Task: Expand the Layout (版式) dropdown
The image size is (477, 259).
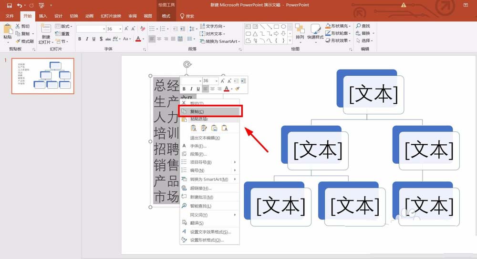Action: [x=63, y=26]
